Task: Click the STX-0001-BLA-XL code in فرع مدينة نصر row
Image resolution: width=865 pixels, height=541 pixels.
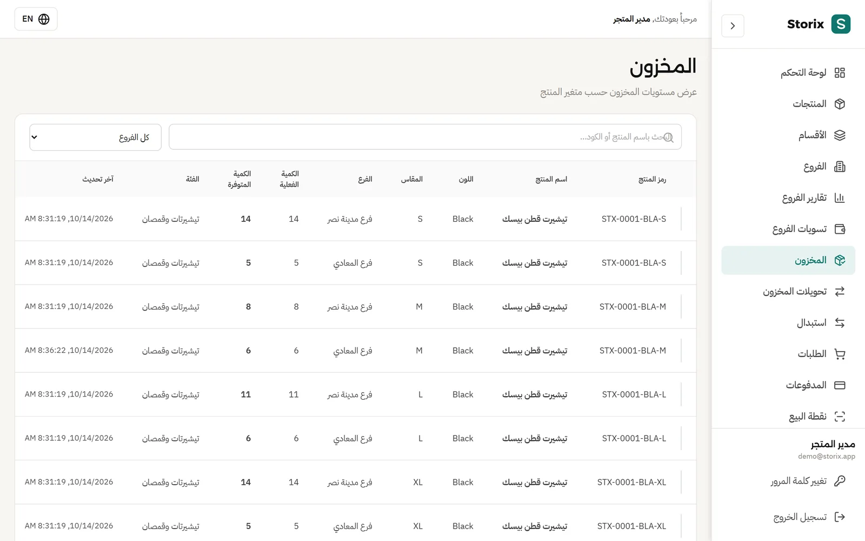Action: click(x=631, y=482)
